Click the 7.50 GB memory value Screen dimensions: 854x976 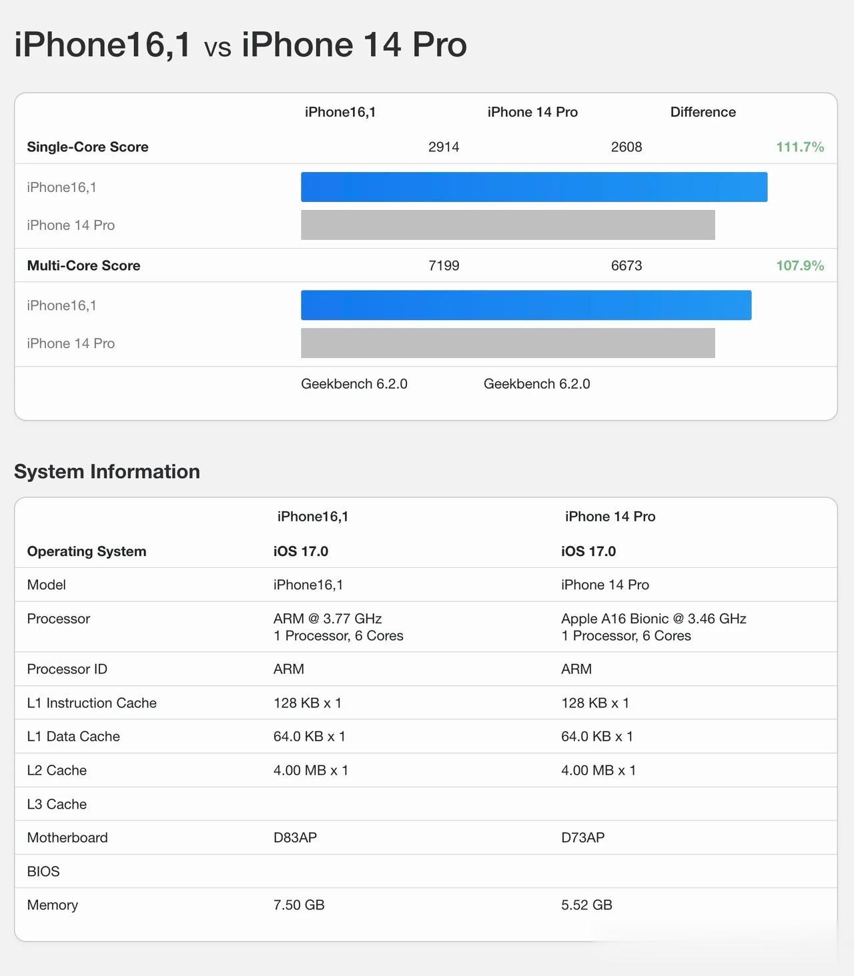pyautogui.click(x=299, y=905)
